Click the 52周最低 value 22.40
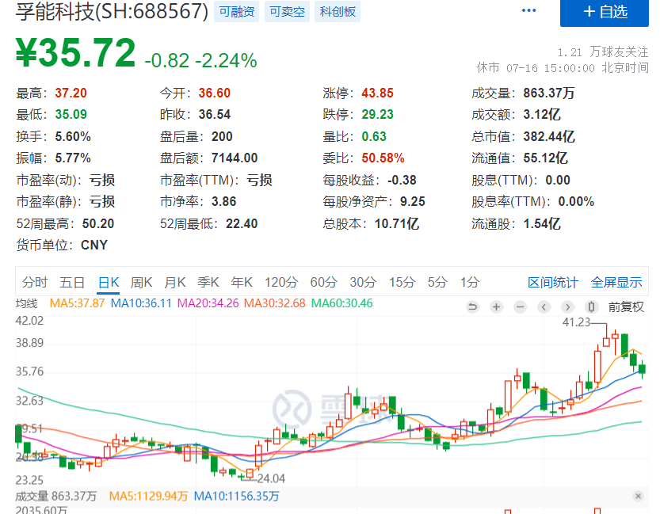 (x=242, y=224)
